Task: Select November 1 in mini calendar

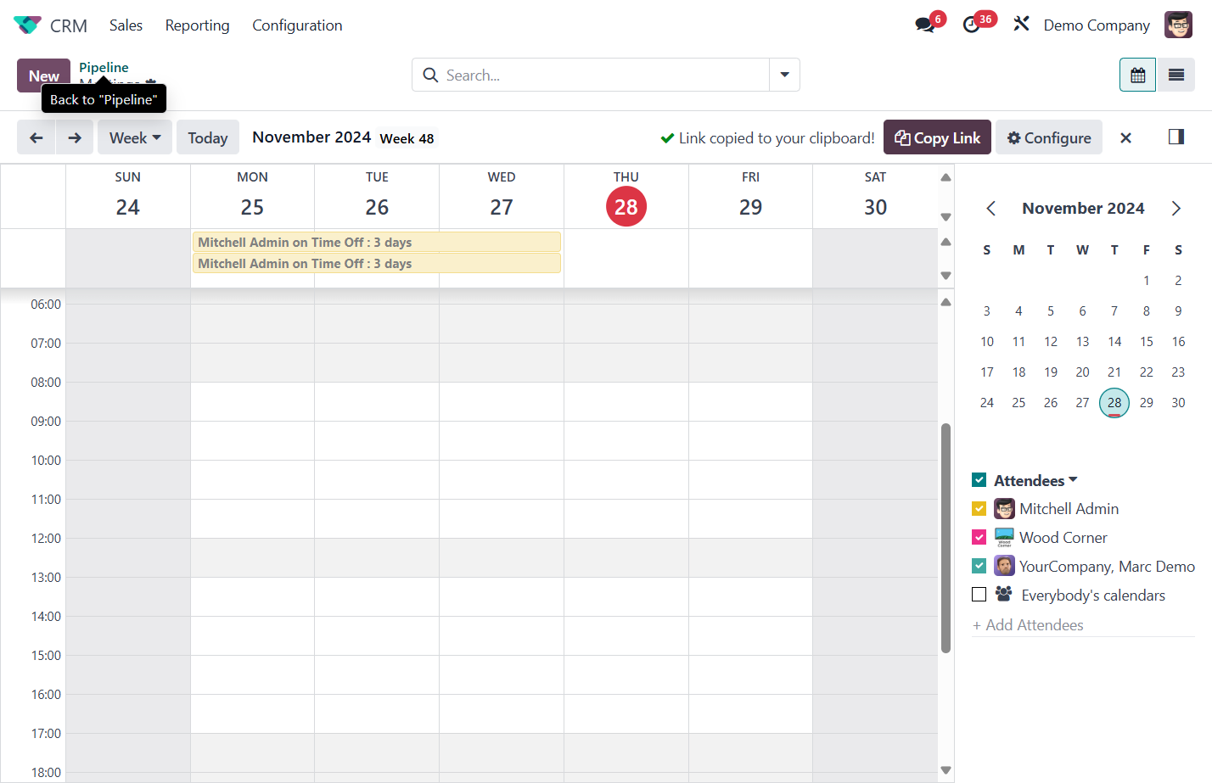Action: pyautogui.click(x=1147, y=281)
